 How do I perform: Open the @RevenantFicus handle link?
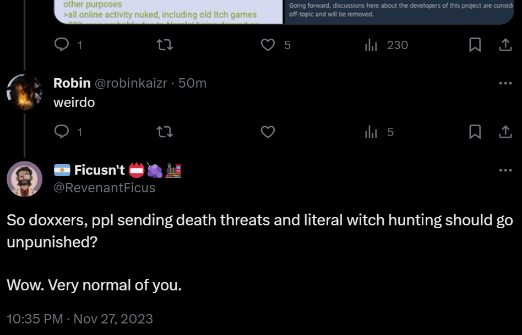104,188
